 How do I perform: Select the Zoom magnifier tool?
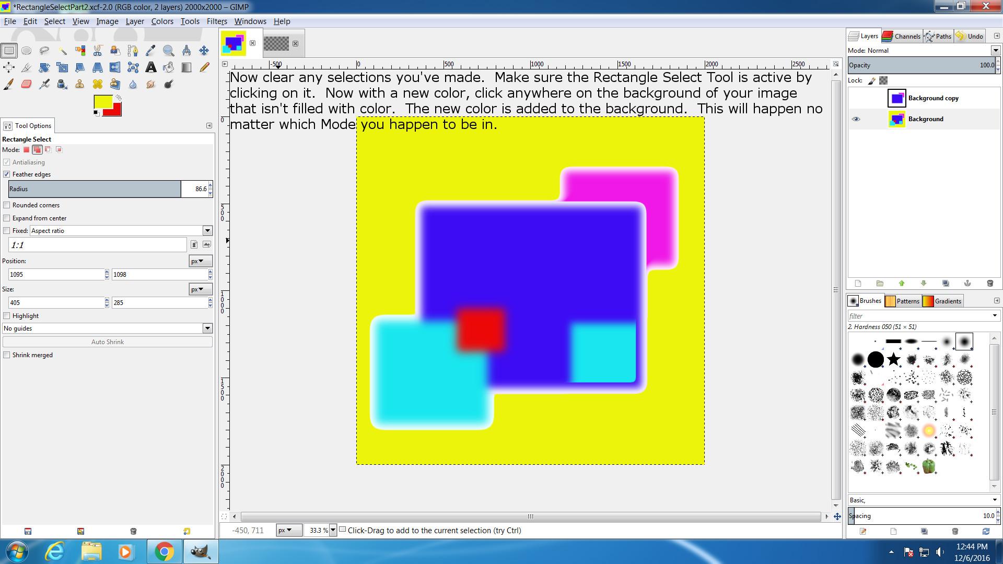coord(168,51)
